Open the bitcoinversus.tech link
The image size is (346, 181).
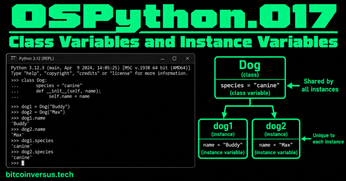click(40, 175)
